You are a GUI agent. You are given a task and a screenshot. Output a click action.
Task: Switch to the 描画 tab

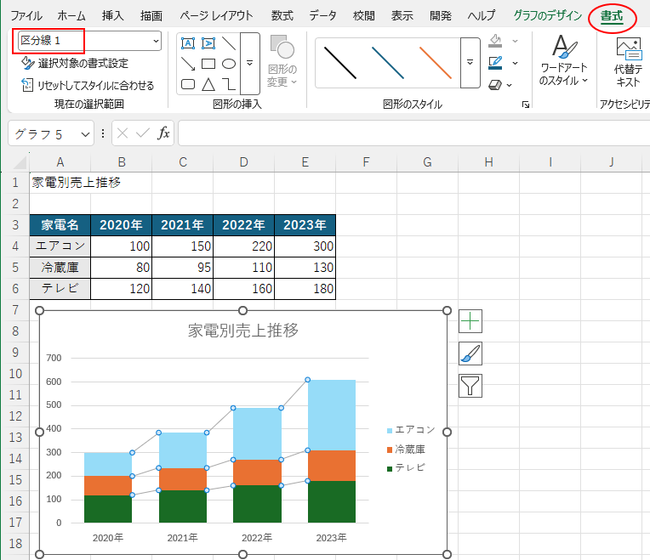pos(151,16)
